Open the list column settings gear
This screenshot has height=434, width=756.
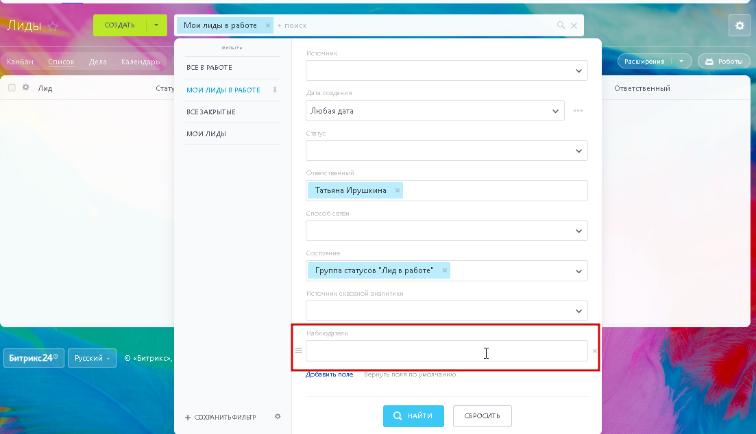pos(26,88)
